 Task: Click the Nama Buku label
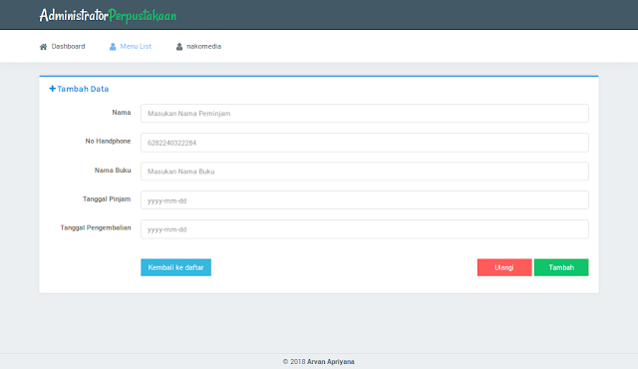(x=113, y=171)
